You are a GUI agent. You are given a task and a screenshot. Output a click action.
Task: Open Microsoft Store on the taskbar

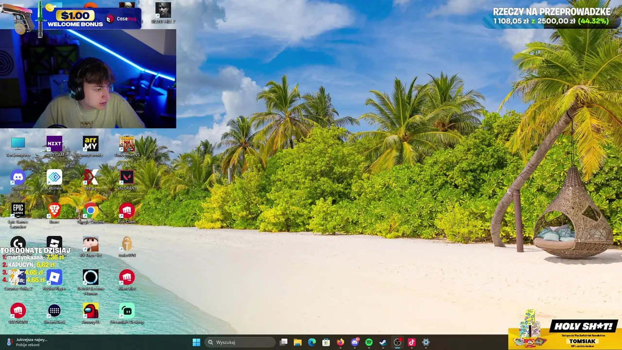(326, 342)
